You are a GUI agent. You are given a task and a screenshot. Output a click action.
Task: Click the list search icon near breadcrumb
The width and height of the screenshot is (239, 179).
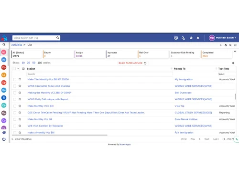coord(230,45)
